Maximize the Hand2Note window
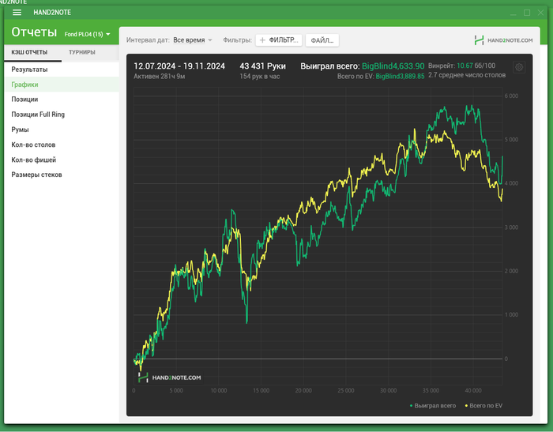This screenshot has height=432, width=553. (527, 13)
